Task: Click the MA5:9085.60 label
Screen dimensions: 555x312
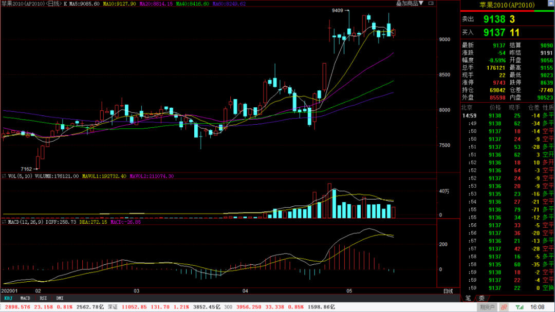Action: (x=84, y=4)
